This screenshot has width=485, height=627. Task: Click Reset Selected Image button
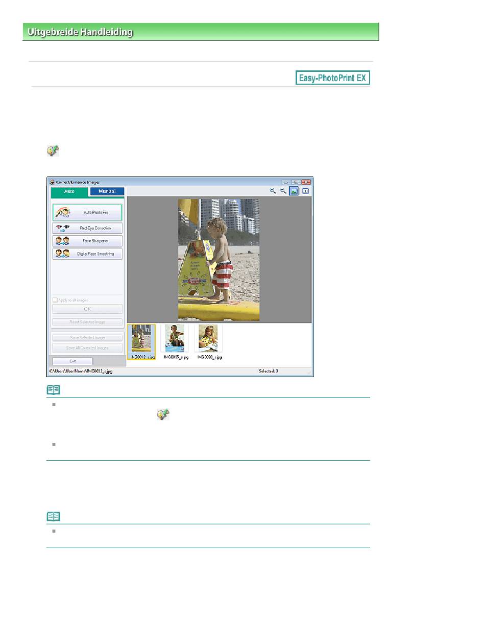87,322
